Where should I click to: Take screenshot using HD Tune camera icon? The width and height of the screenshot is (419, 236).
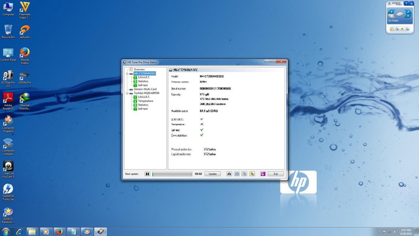pyautogui.click(x=229, y=174)
